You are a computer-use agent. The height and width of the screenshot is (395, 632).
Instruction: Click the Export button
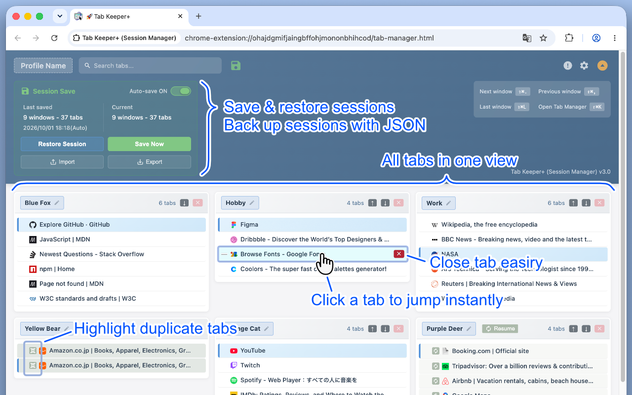pyautogui.click(x=149, y=162)
